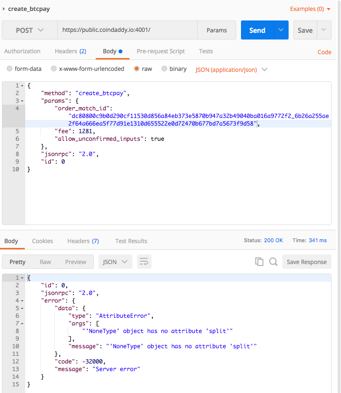Collapse response data block at line 5
341x393 pixels.
(22, 308)
